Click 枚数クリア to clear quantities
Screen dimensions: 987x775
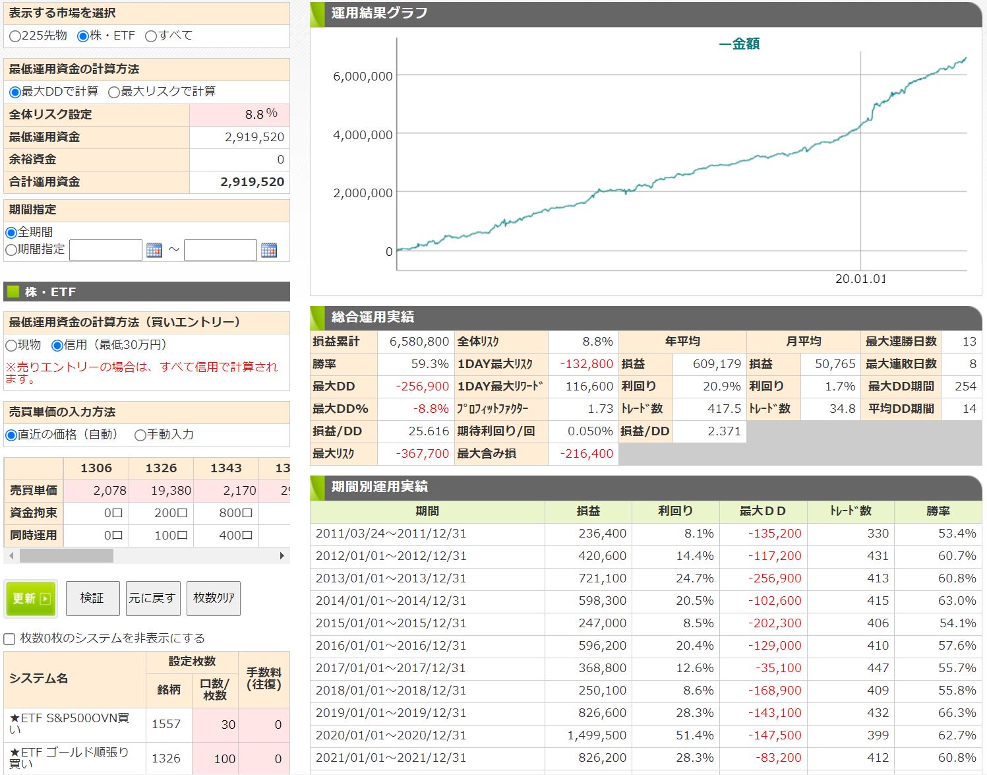pyautogui.click(x=214, y=598)
